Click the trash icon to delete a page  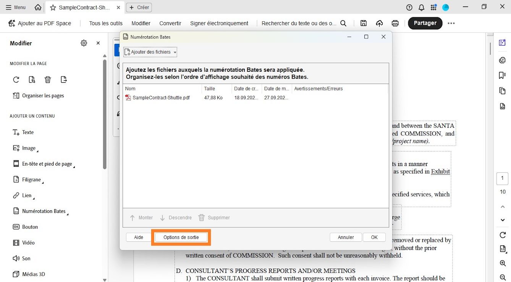(x=47, y=79)
